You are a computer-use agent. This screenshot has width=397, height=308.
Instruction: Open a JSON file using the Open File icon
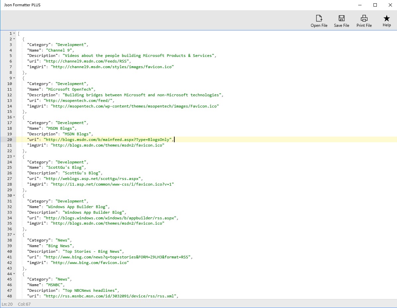coord(318,21)
